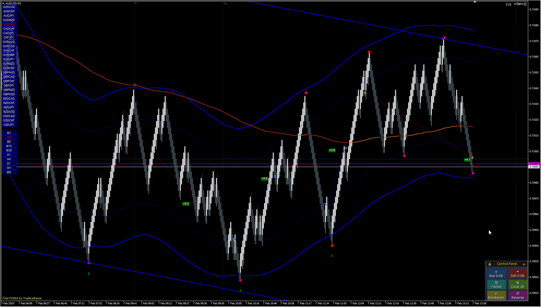Select the H4 timeframe
Image resolution: width=541 pixels, height=307 pixels.
coord(9,159)
